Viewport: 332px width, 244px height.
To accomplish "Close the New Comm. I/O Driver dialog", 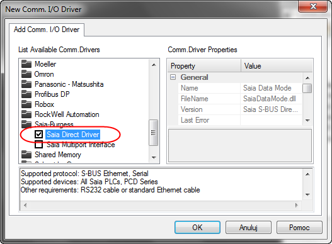I will (x=313, y=6).
